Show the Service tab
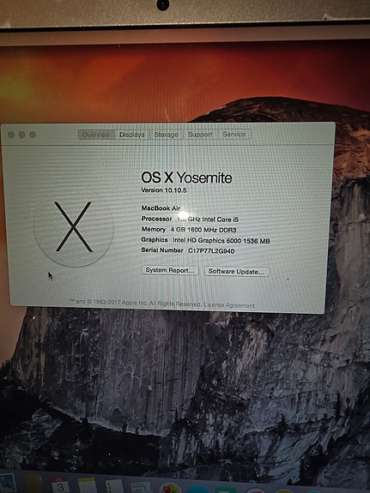Viewport: 370px width, 493px height. click(234, 135)
